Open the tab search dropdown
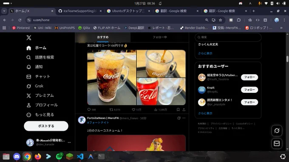289x162 pixels. pos(4,11)
